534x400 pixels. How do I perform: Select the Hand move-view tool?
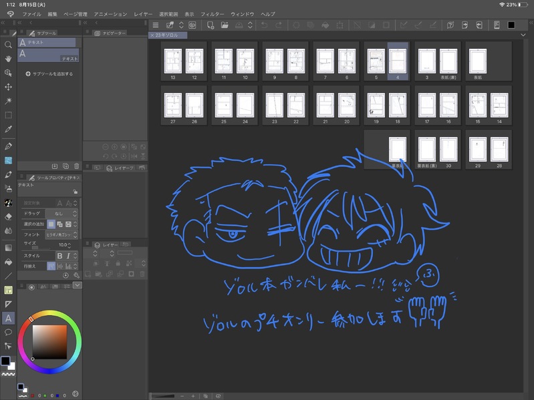(x=8, y=59)
